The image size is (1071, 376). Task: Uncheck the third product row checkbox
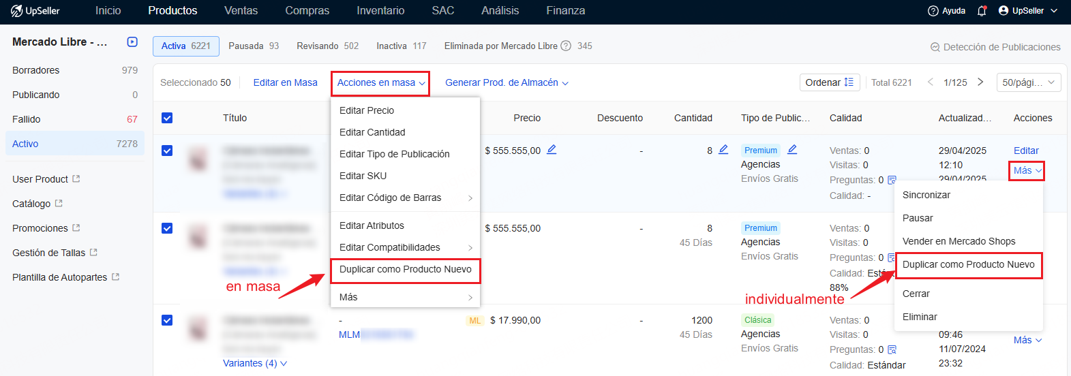pyautogui.click(x=167, y=320)
